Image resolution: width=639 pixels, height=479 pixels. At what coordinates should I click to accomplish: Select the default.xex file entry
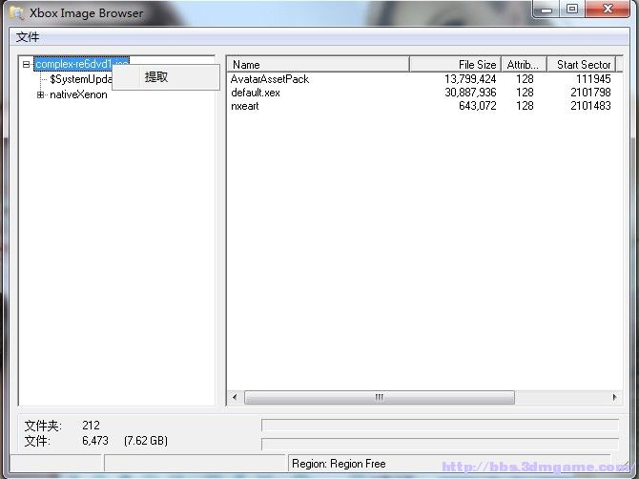pos(256,93)
